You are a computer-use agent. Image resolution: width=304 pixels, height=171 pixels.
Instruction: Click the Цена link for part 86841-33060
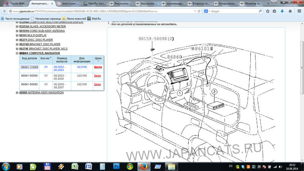click(98, 67)
